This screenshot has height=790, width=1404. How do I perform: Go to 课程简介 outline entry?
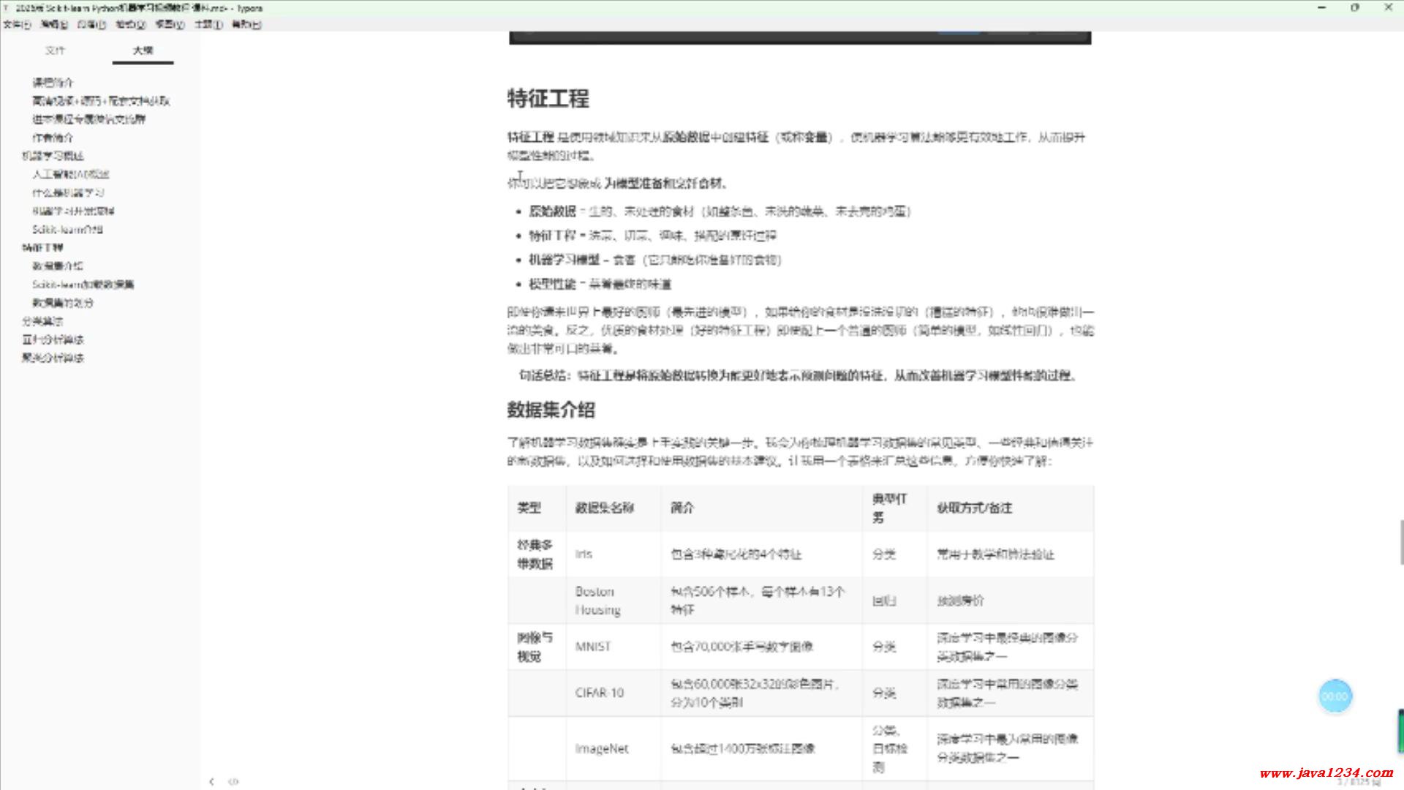53,82
